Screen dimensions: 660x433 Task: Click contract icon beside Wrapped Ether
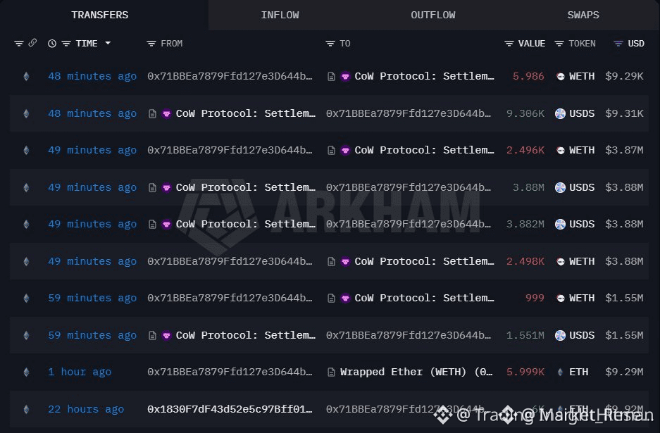[x=331, y=372]
